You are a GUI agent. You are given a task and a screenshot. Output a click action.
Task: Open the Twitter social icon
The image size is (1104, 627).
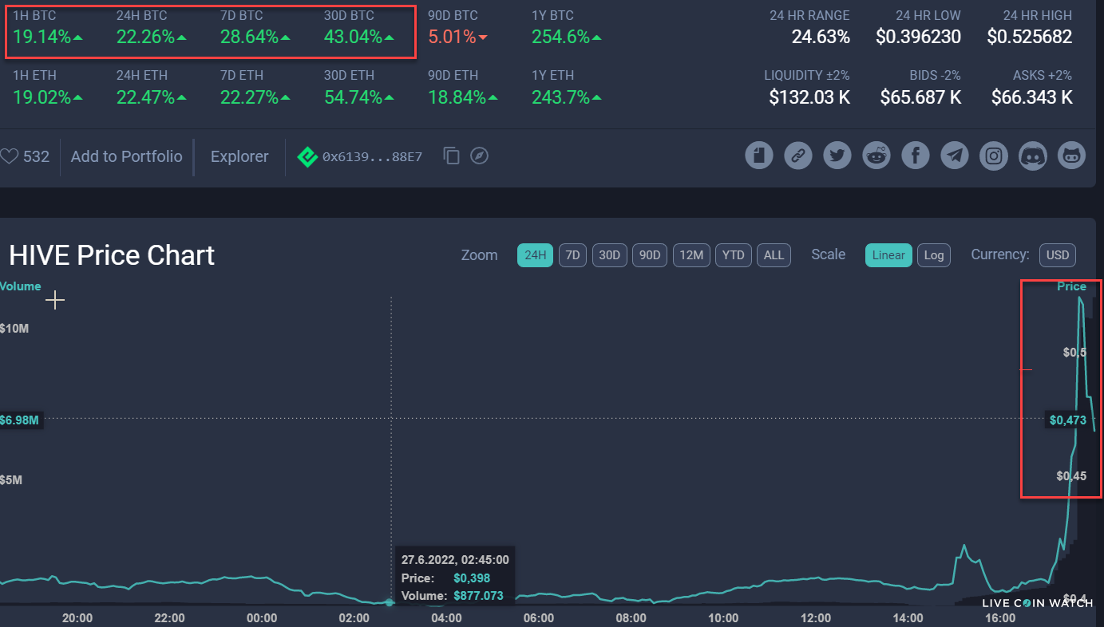(837, 156)
